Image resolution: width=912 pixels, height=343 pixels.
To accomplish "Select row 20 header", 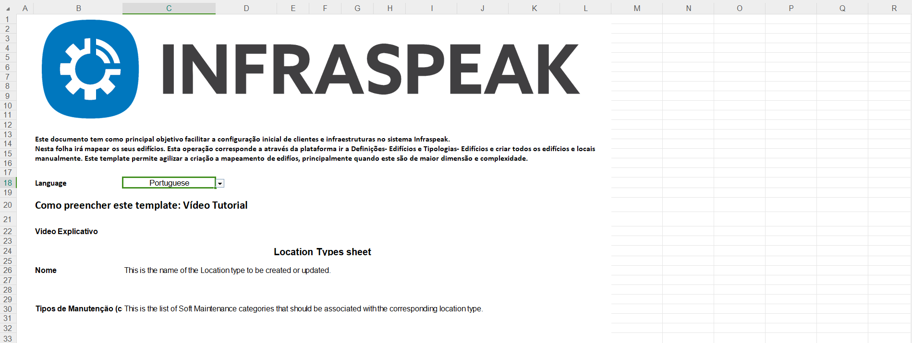I will tap(8, 205).
